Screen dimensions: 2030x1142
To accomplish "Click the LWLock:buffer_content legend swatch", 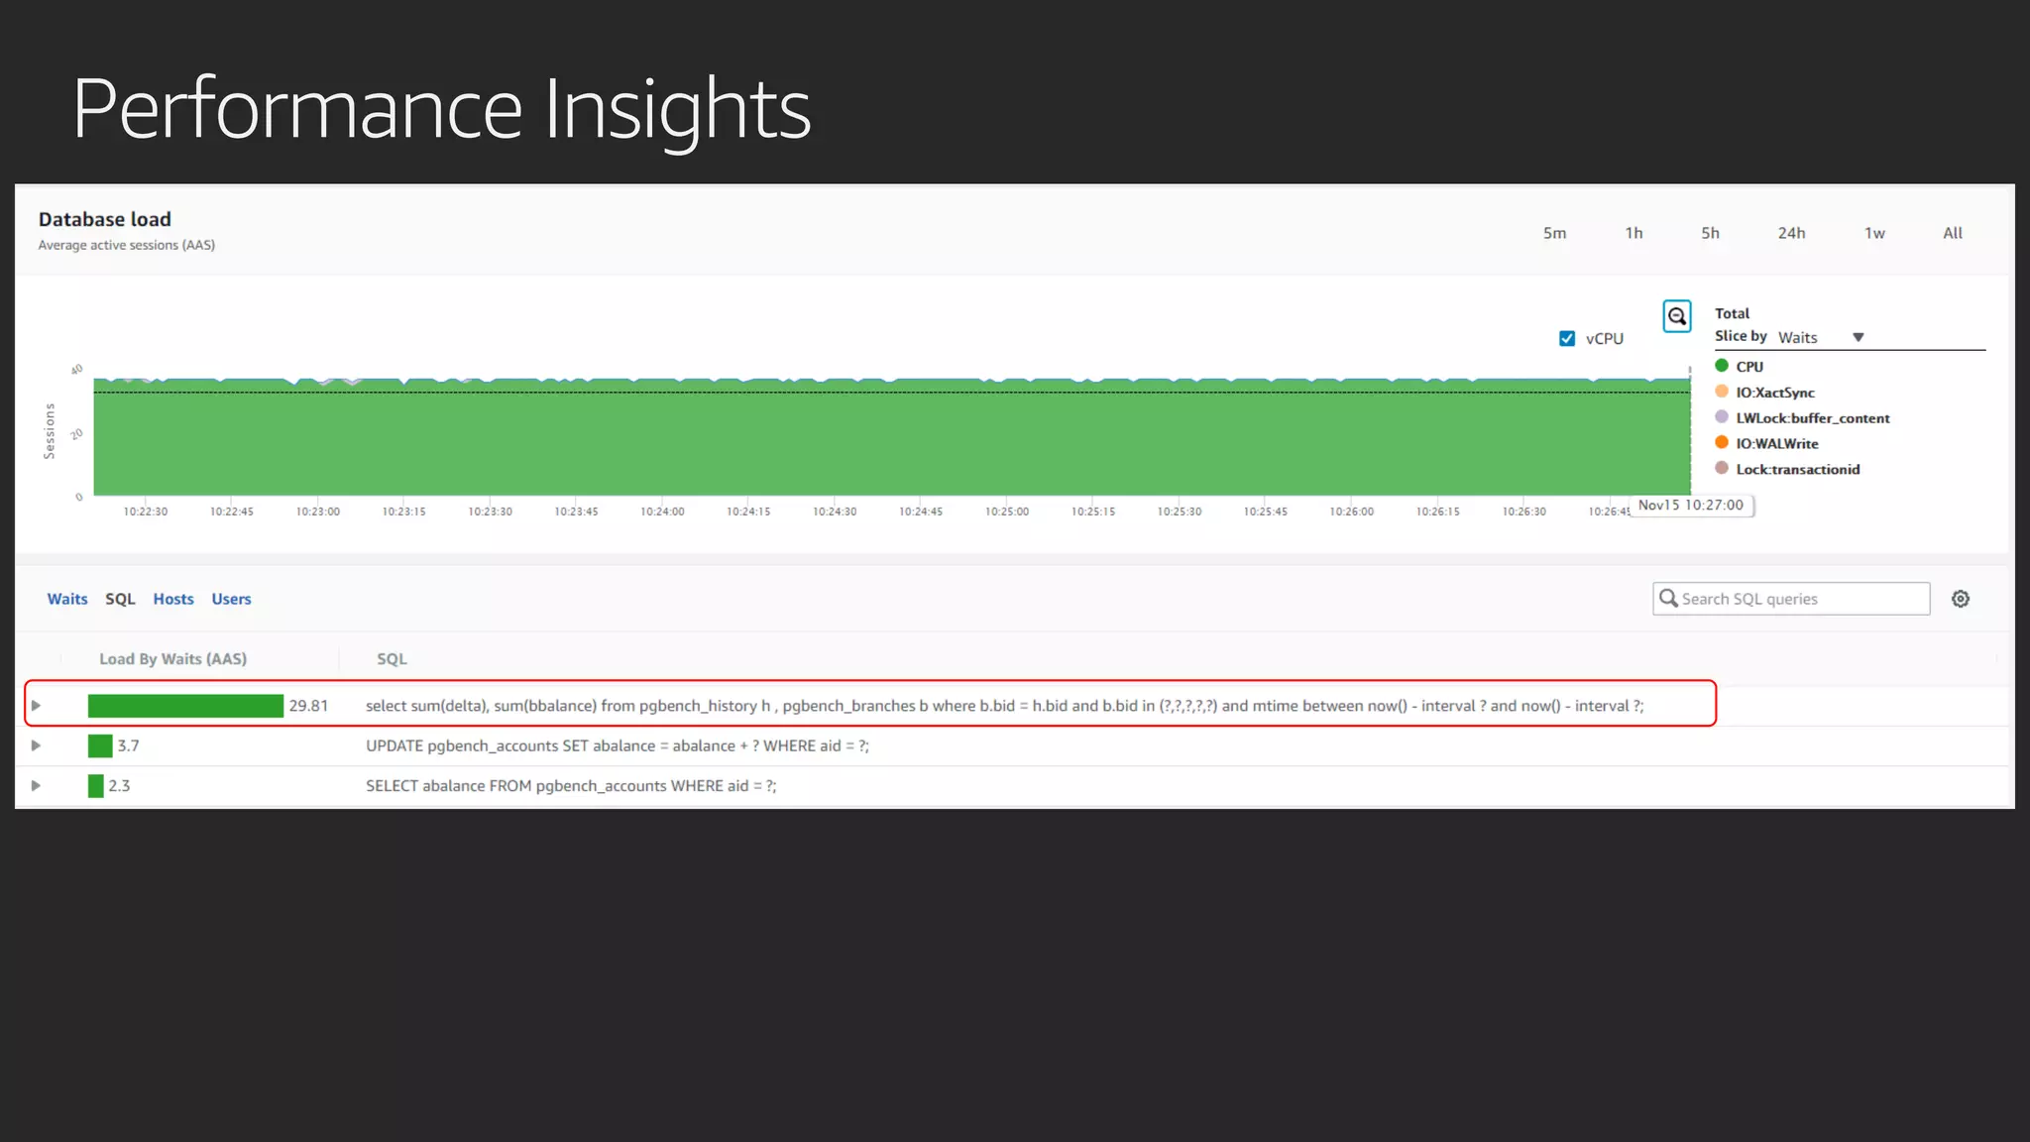I will tap(1722, 417).
